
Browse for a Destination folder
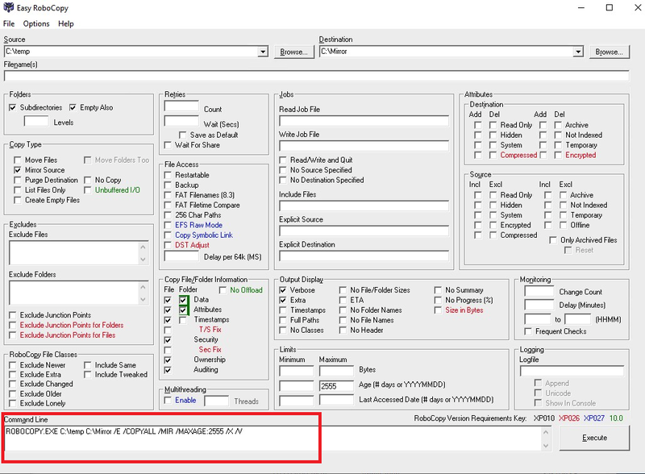point(610,51)
